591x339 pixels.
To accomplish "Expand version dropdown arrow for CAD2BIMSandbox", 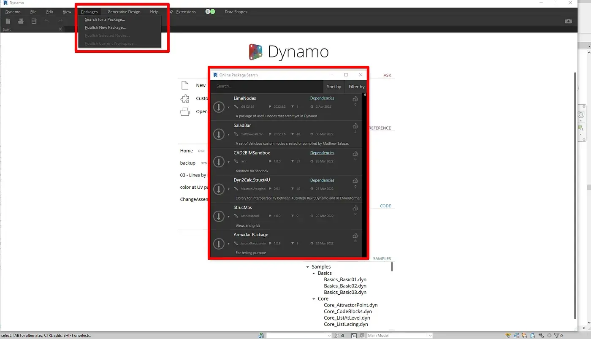I will pos(229,162).
